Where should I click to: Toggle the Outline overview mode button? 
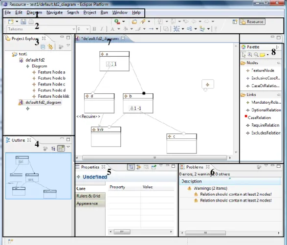click(61, 148)
